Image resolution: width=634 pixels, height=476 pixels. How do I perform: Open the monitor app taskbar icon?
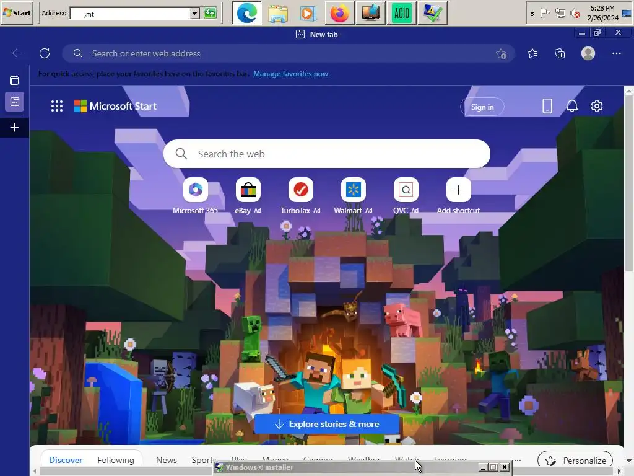[x=370, y=14]
